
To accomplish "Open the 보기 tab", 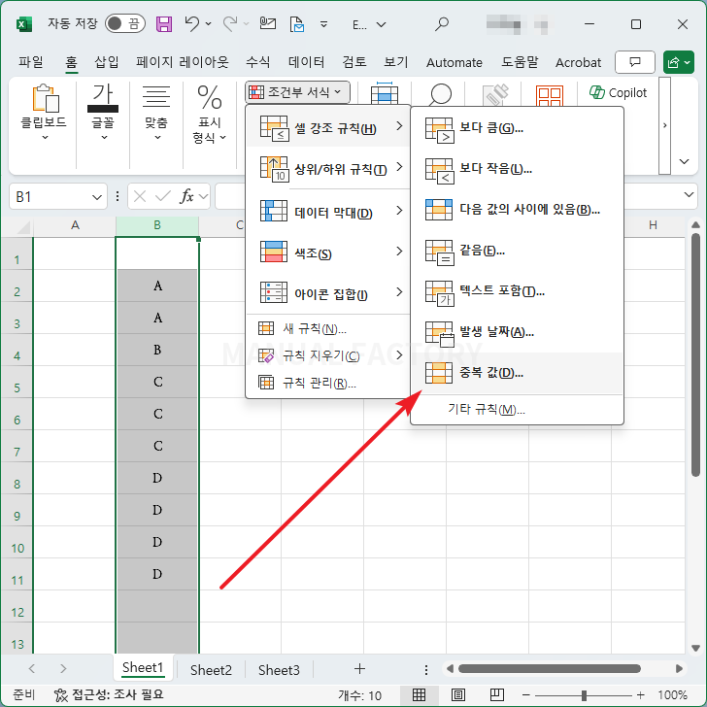I will pos(396,62).
